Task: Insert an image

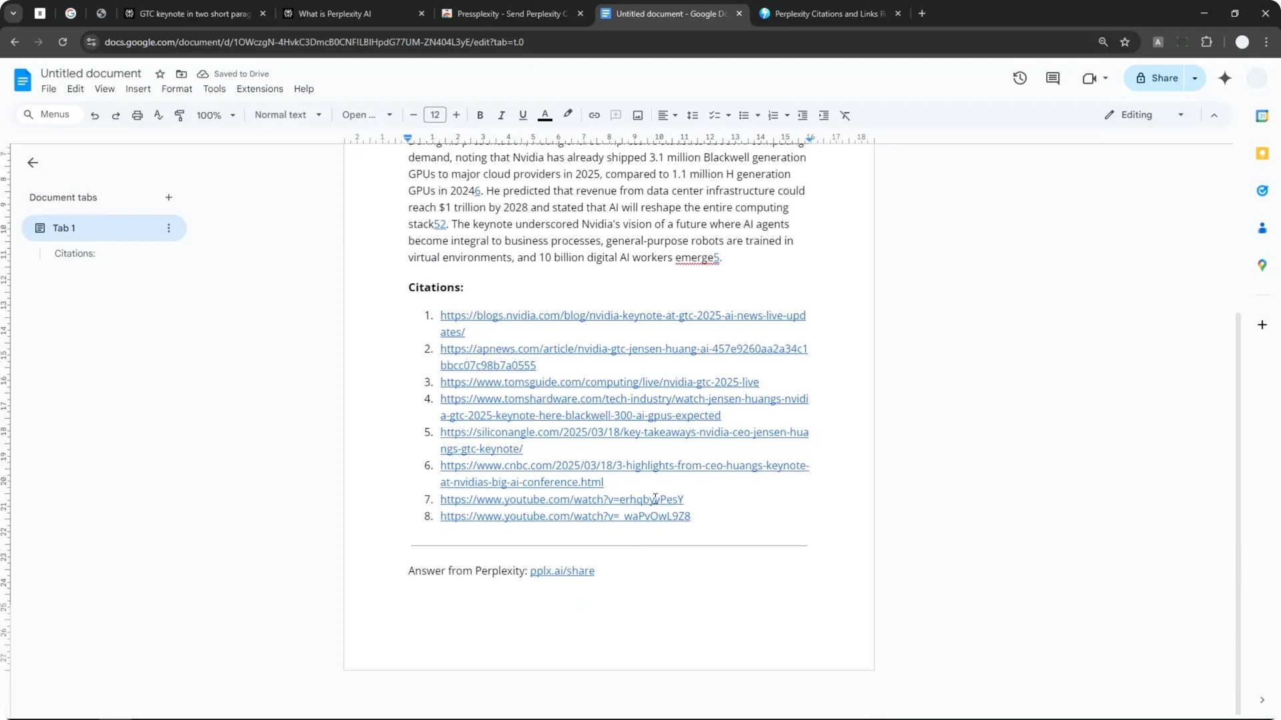Action: coord(637,115)
